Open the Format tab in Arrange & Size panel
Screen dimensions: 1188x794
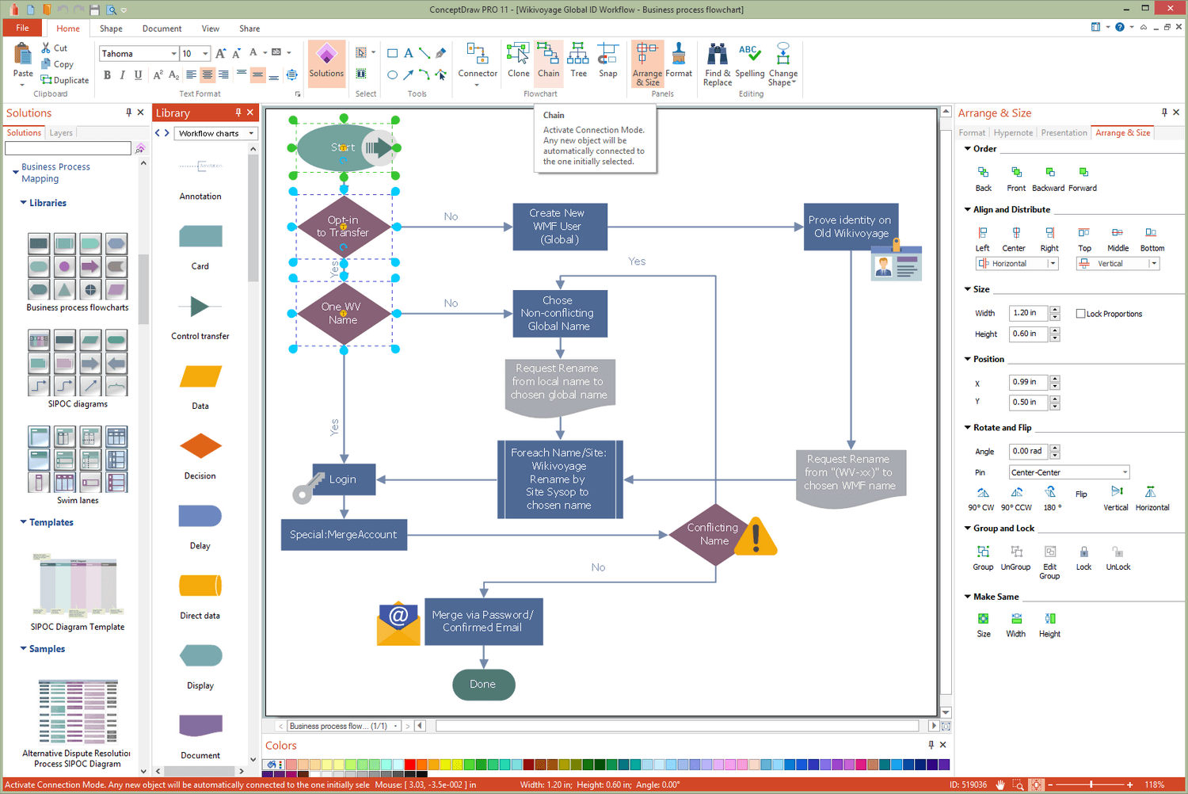[972, 132]
